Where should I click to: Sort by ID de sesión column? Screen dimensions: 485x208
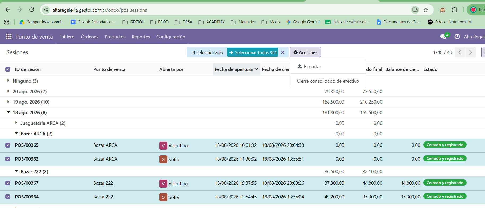(28, 69)
